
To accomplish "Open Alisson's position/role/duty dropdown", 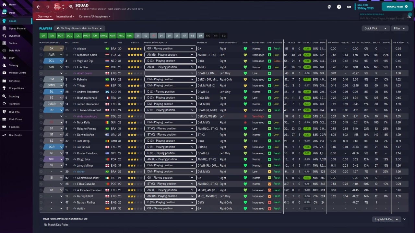I will tap(171, 49).
